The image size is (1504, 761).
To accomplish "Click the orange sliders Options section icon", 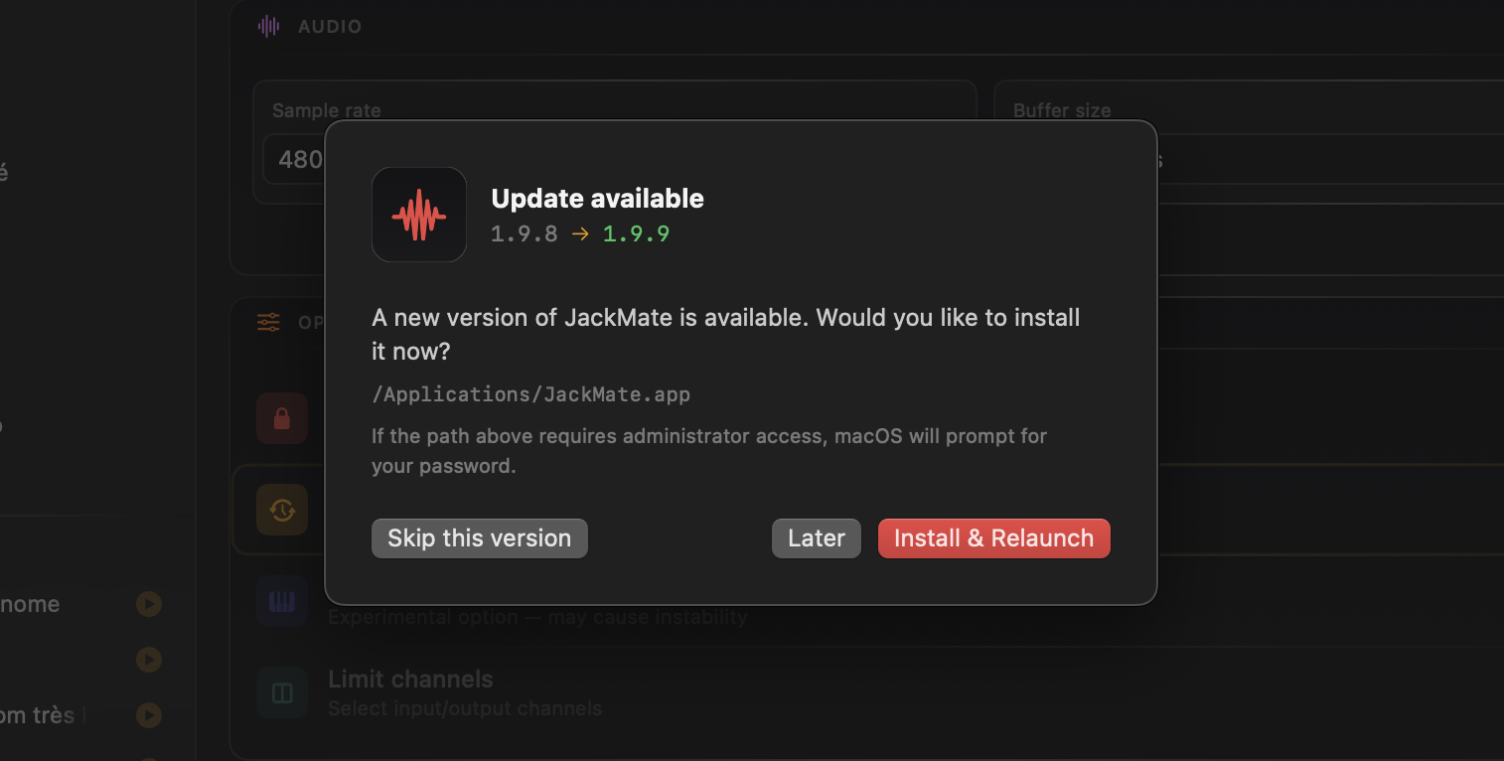I will [x=268, y=322].
